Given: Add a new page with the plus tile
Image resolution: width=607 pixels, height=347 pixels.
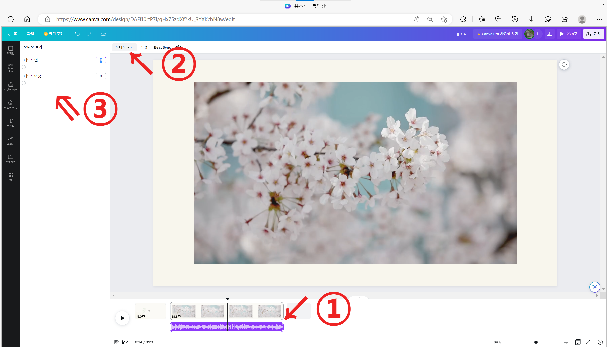Looking at the screenshot, I should pos(299,311).
